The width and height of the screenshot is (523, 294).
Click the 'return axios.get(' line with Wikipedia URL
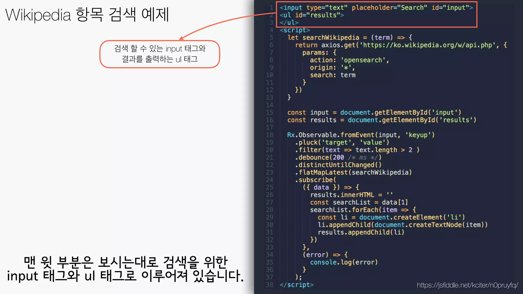[401, 45]
